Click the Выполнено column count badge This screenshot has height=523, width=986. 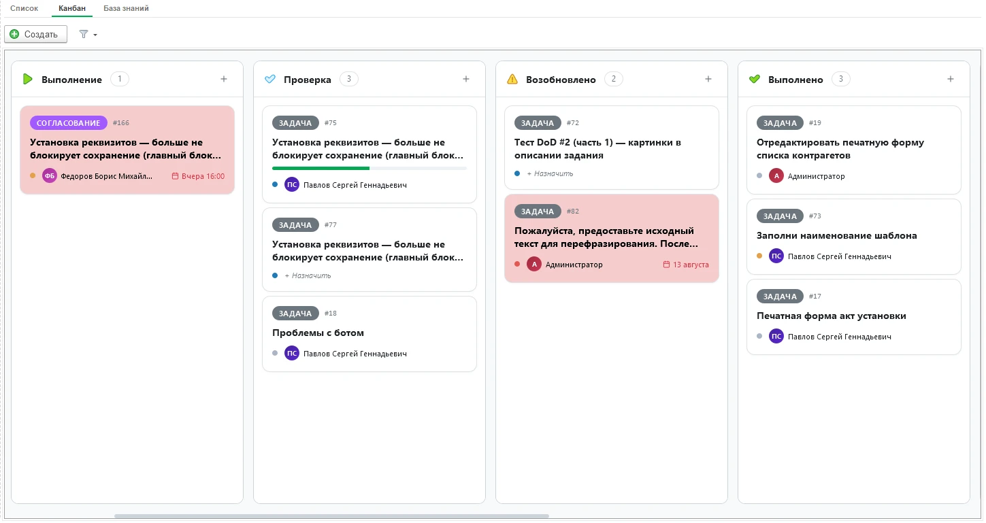click(x=841, y=79)
